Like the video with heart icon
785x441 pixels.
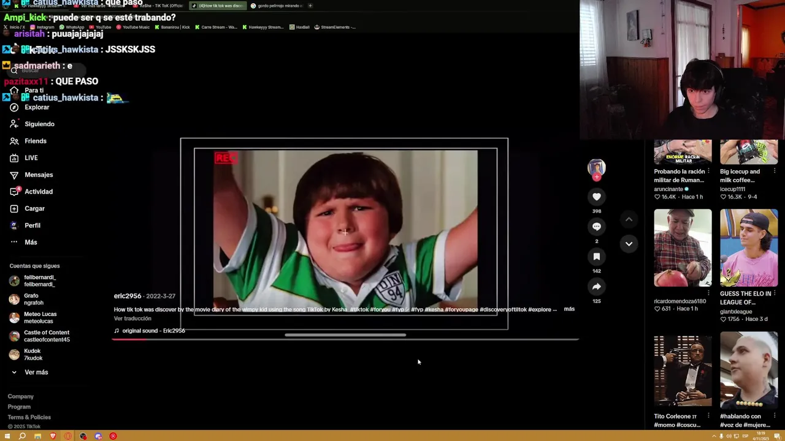(597, 197)
